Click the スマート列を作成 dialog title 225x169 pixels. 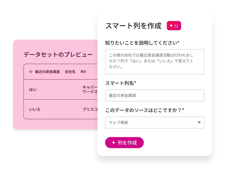pos(133,26)
